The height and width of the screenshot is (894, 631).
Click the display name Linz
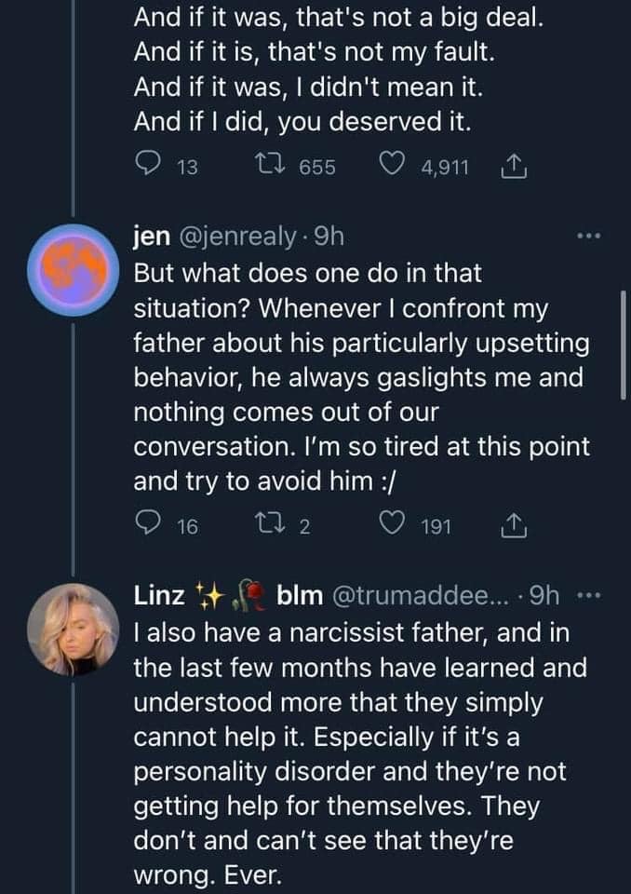tap(160, 595)
